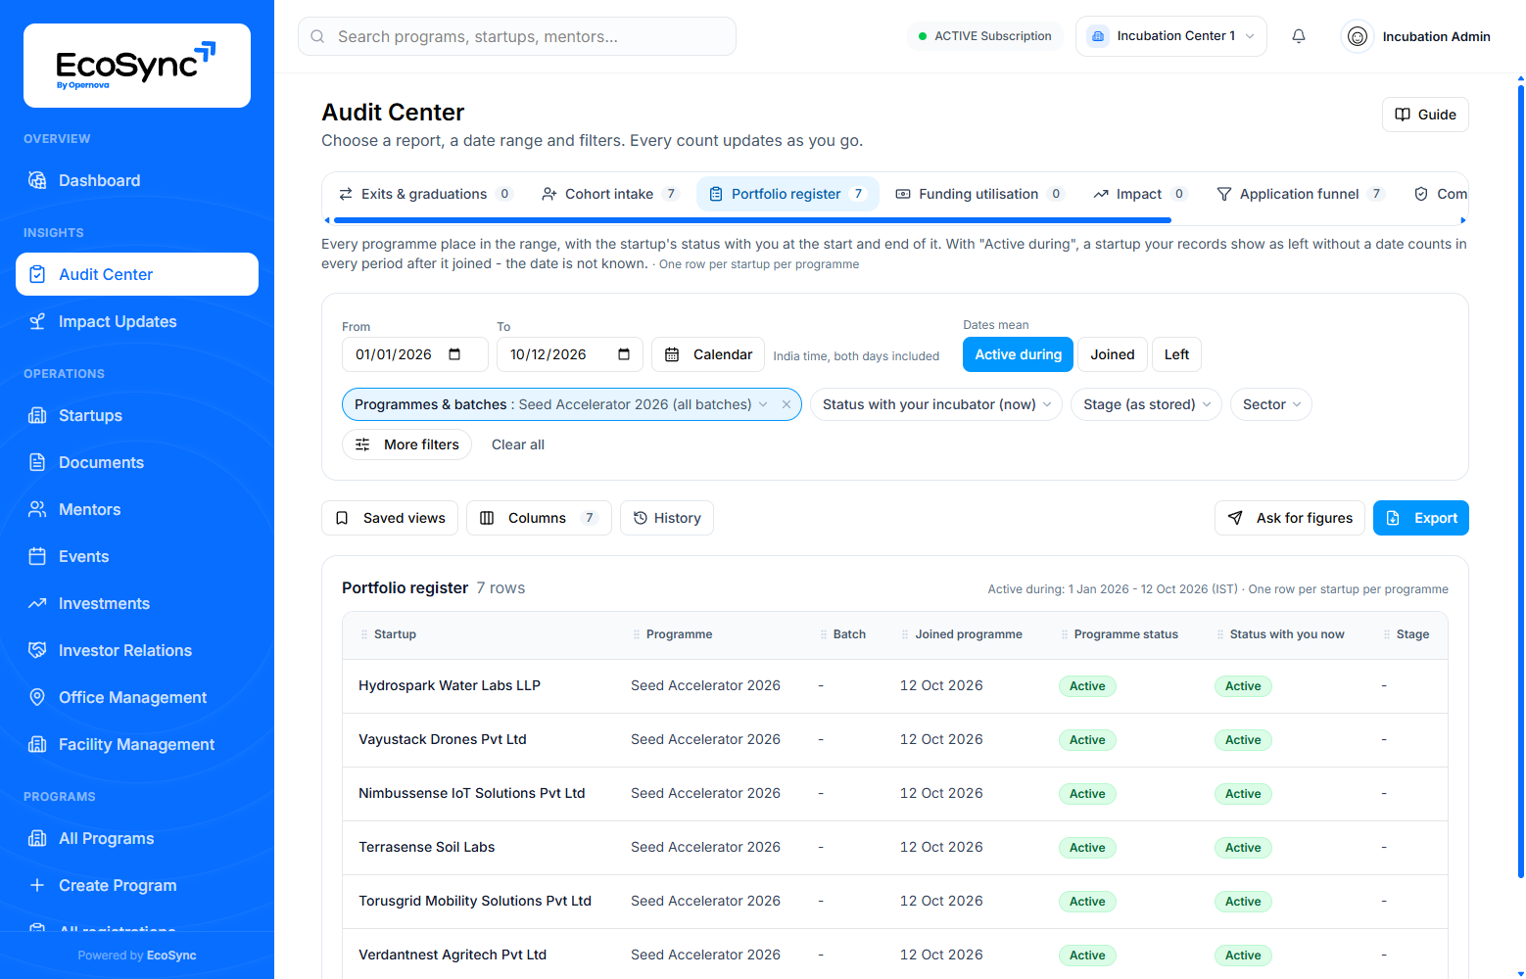The image size is (1526, 979).
Task: Open the Columns chooser
Action: pyautogui.click(x=539, y=518)
